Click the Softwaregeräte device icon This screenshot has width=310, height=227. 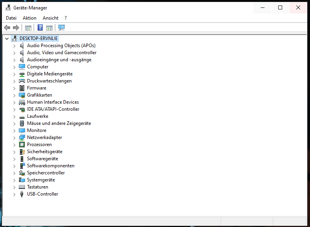coord(22,159)
